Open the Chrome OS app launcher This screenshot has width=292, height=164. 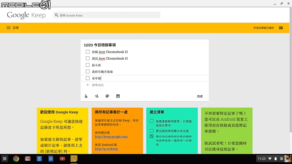point(4,159)
